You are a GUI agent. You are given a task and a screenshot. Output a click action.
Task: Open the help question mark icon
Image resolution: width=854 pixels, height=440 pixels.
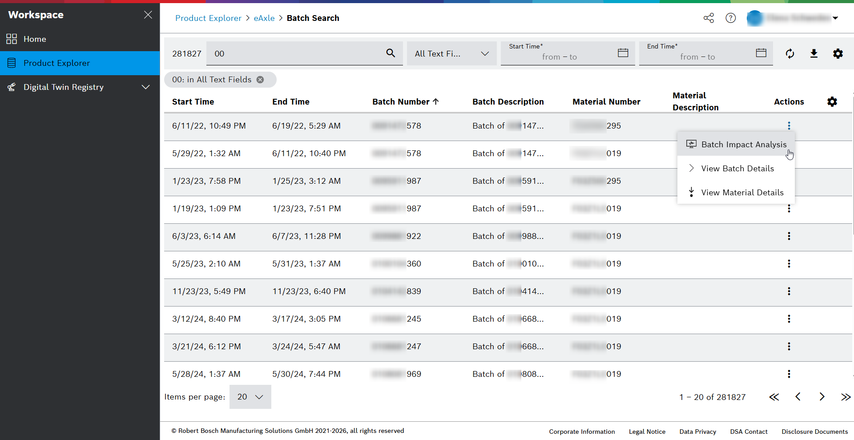coord(730,18)
